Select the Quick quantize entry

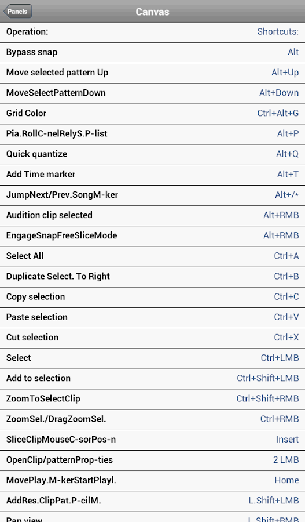[x=153, y=154]
